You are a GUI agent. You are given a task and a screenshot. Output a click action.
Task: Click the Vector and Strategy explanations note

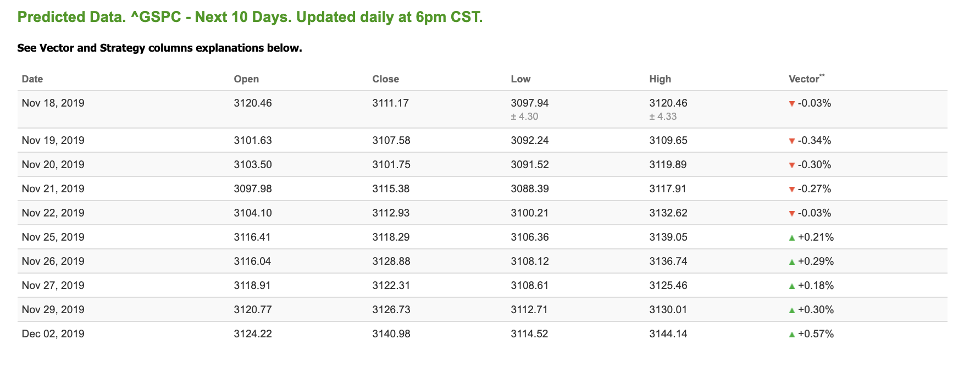point(159,48)
